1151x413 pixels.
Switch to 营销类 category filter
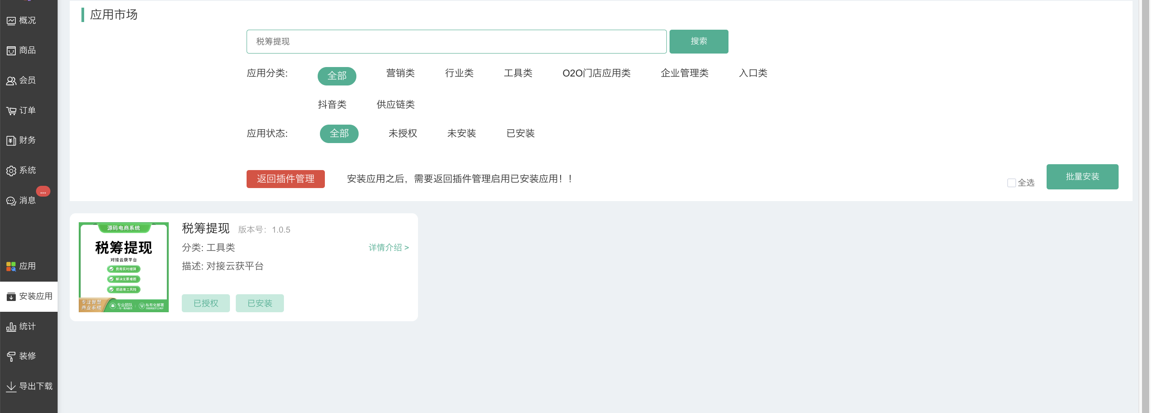(x=400, y=73)
